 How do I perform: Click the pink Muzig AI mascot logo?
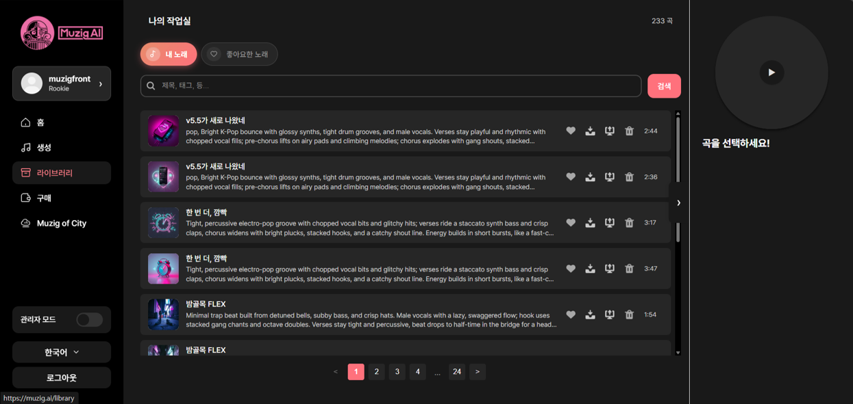37,33
